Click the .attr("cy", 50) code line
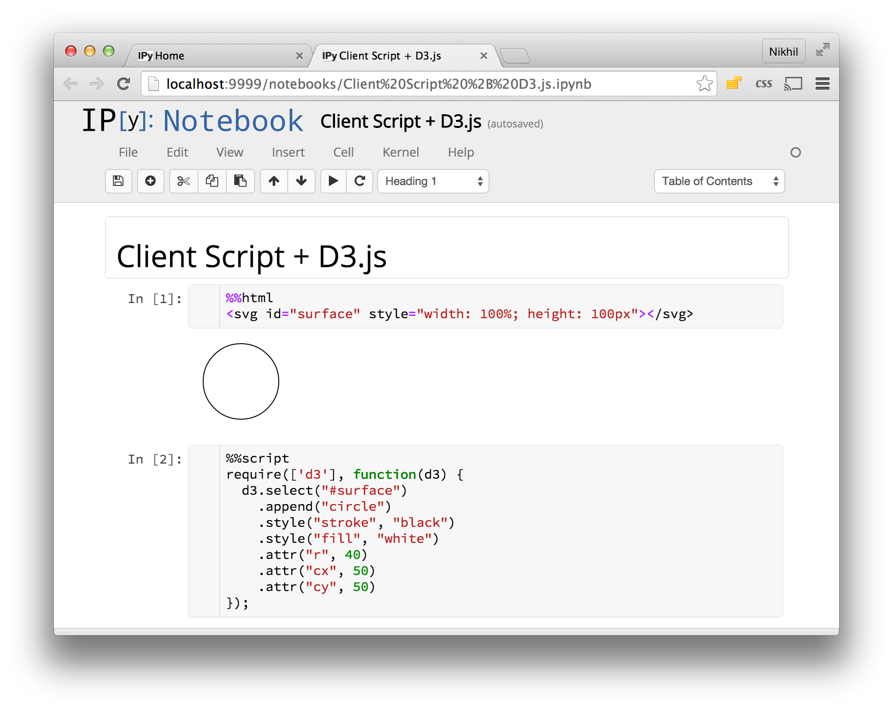Screen dimensions: 893x710 pos(317,587)
